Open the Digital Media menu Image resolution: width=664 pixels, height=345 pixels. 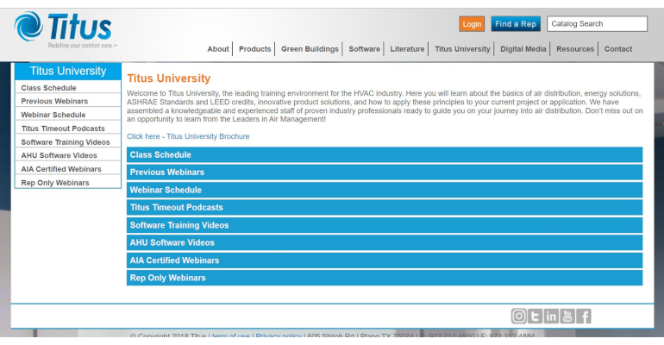click(x=523, y=49)
